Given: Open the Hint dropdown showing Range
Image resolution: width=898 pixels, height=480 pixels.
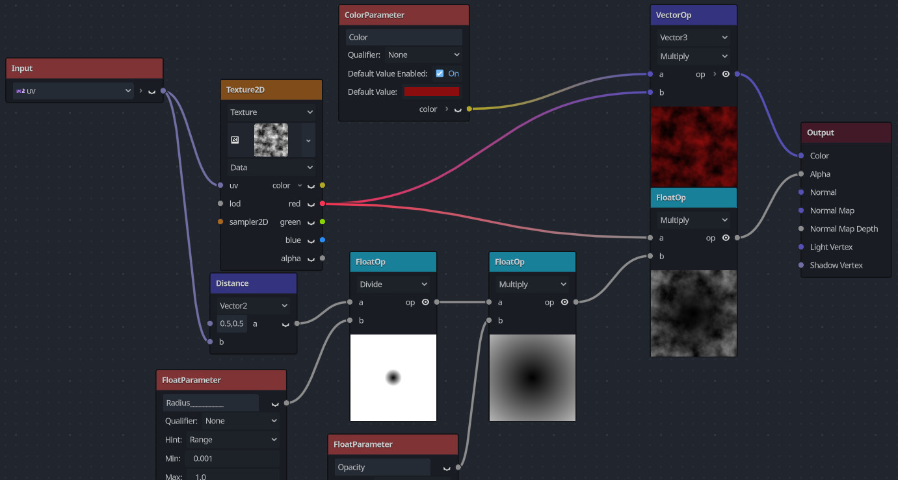Looking at the screenshot, I should click(x=233, y=440).
